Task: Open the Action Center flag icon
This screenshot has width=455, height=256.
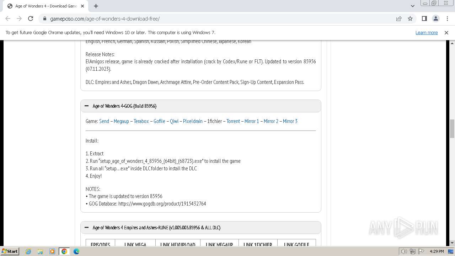Action: (421, 251)
